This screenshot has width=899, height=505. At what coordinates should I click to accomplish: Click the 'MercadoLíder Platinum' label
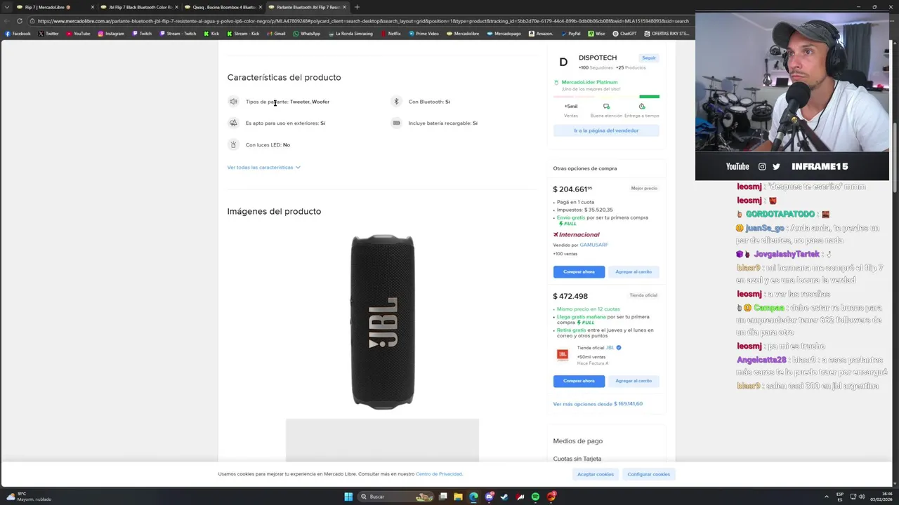589,82
